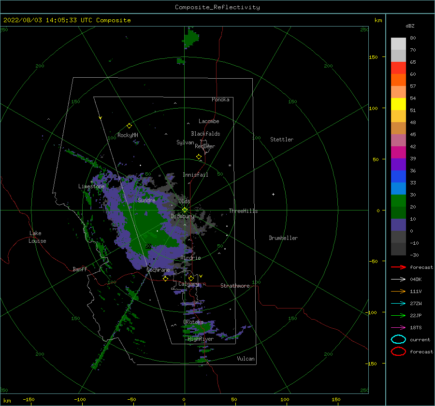
Task: Click the 20 dBZ green swatch
Action: click(x=398, y=212)
